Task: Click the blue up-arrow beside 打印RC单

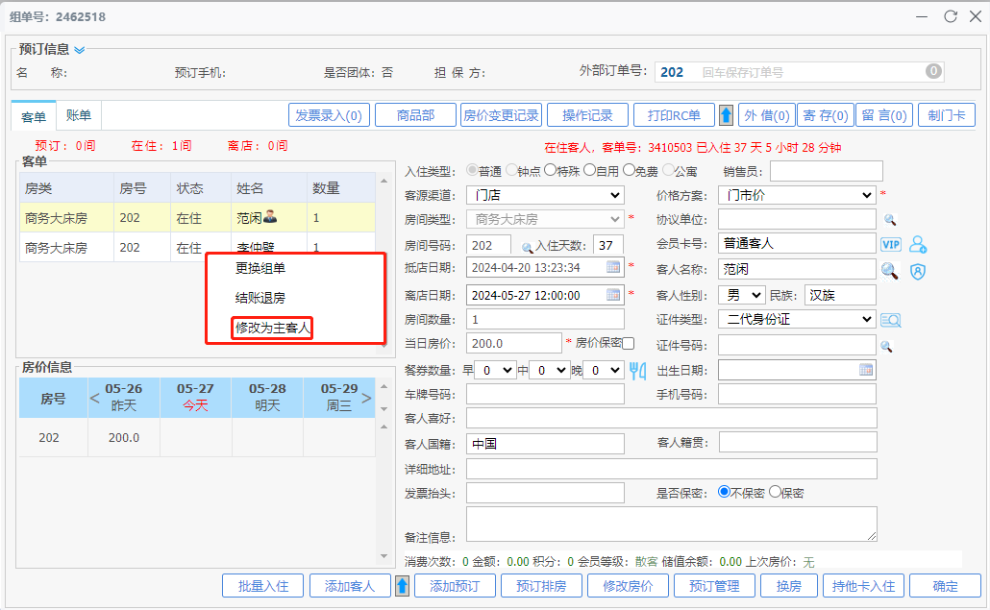Action: tap(726, 115)
